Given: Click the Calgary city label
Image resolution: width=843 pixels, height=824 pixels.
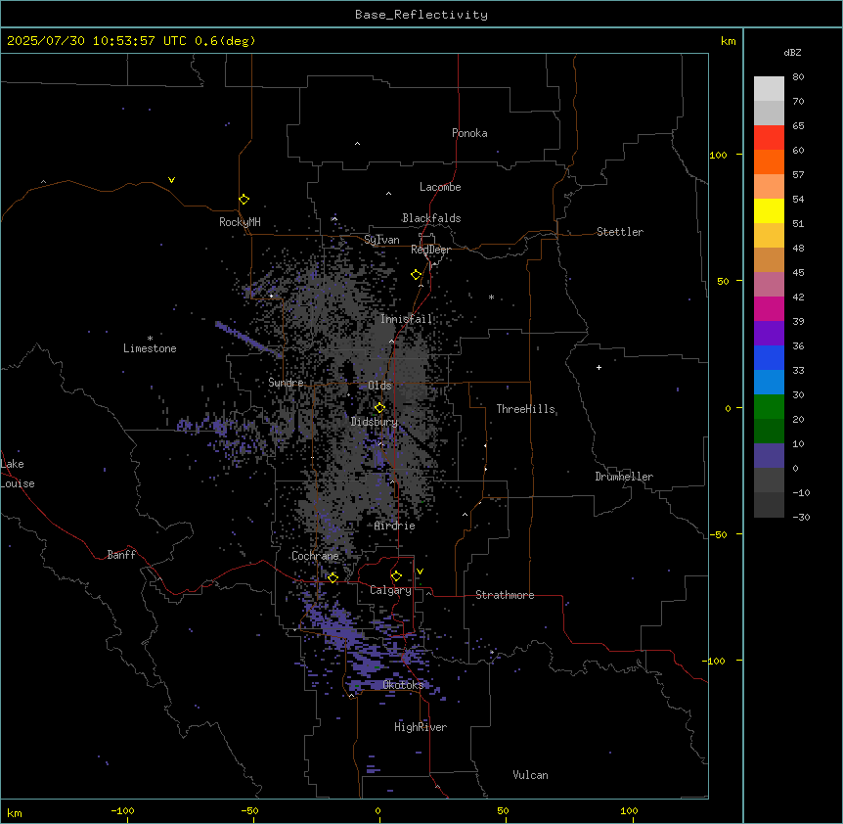Looking at the screenshot, I should tap(391, 590).
